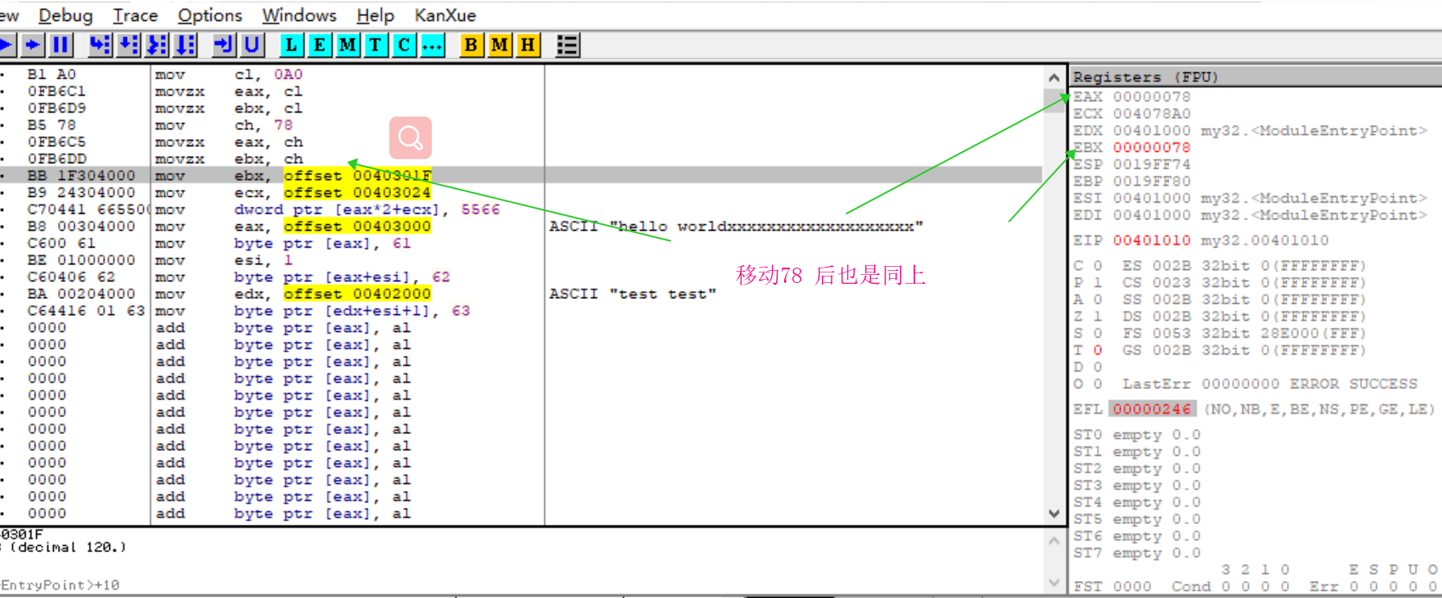Click the options list icon in toolbar
The height and width of the screenshot is (598, 1442).
coord(567,45)
